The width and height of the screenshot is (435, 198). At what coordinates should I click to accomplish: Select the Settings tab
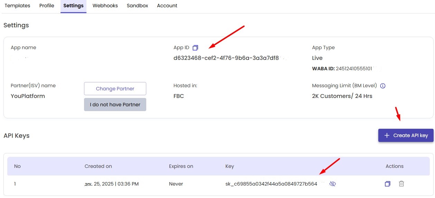[x=73, y=6]
